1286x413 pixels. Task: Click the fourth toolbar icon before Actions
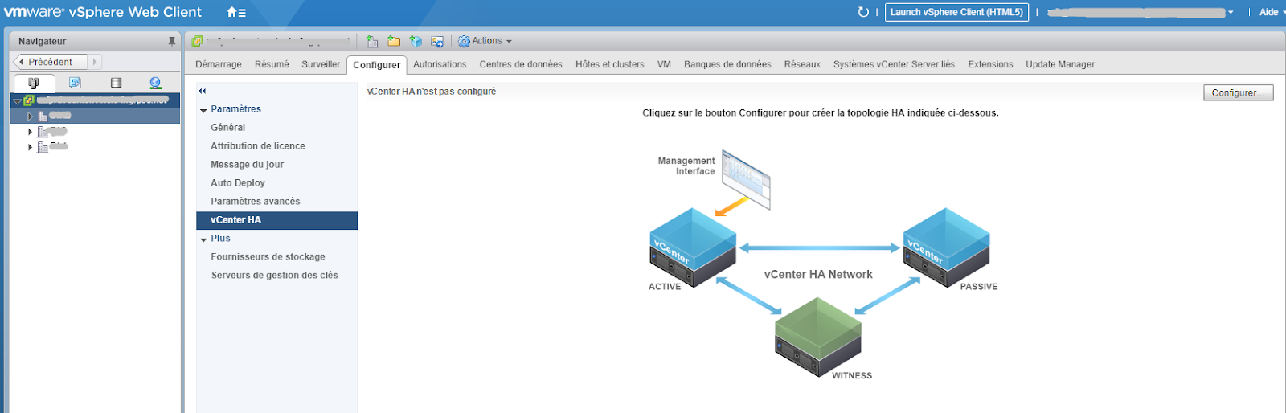point(437,41)
